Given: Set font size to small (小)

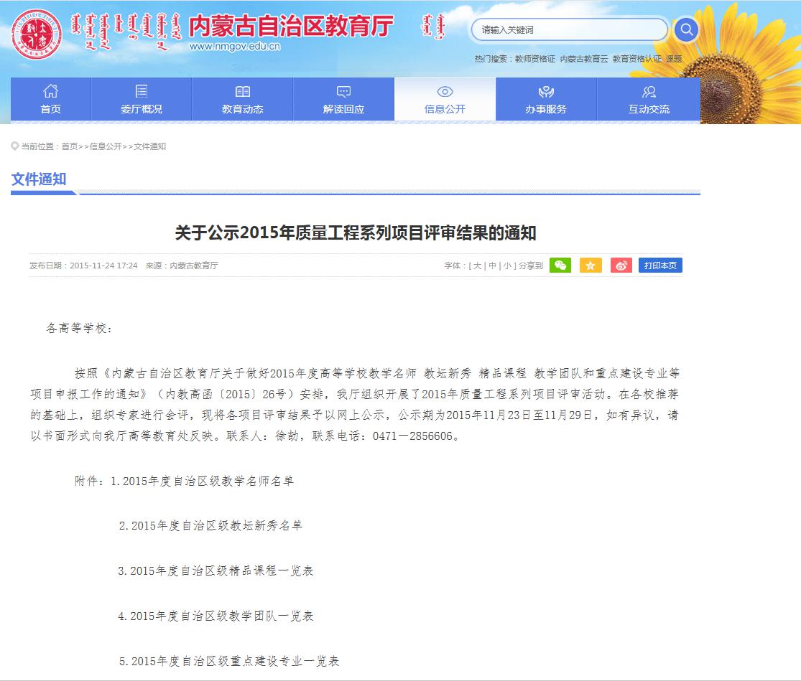Looking at the screenshot, I should 507,266.
